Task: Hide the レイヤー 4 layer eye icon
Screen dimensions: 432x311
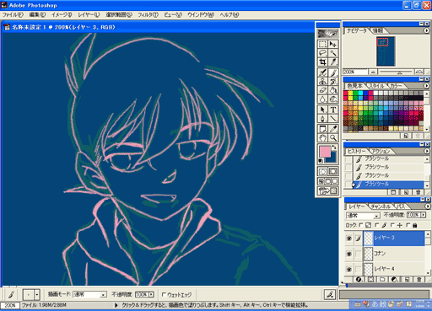Action: pos(349,270)
